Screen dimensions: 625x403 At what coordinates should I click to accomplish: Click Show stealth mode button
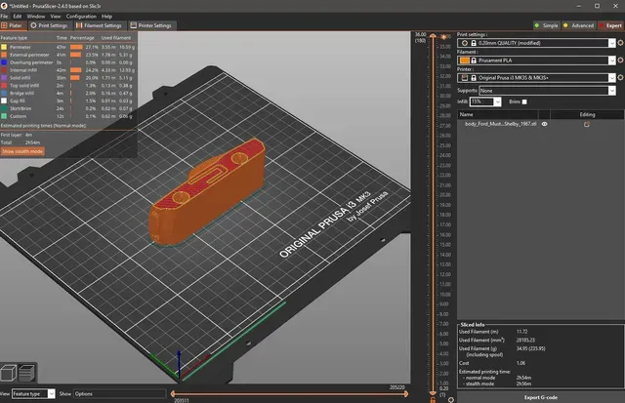pos(22,151)
